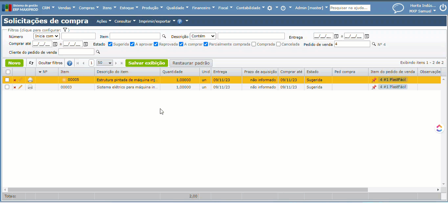
Task: Expand the Consultar dropdown menu
Action: click(x=125, y=21)
